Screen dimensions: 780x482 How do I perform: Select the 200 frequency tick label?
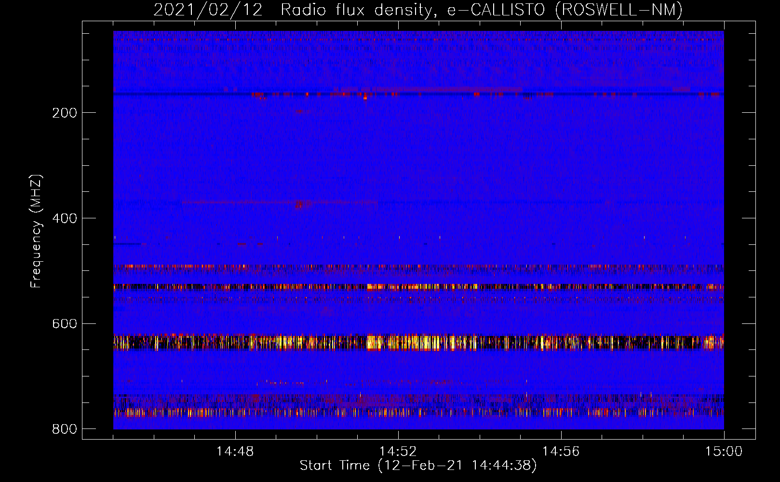pos(65,113)
